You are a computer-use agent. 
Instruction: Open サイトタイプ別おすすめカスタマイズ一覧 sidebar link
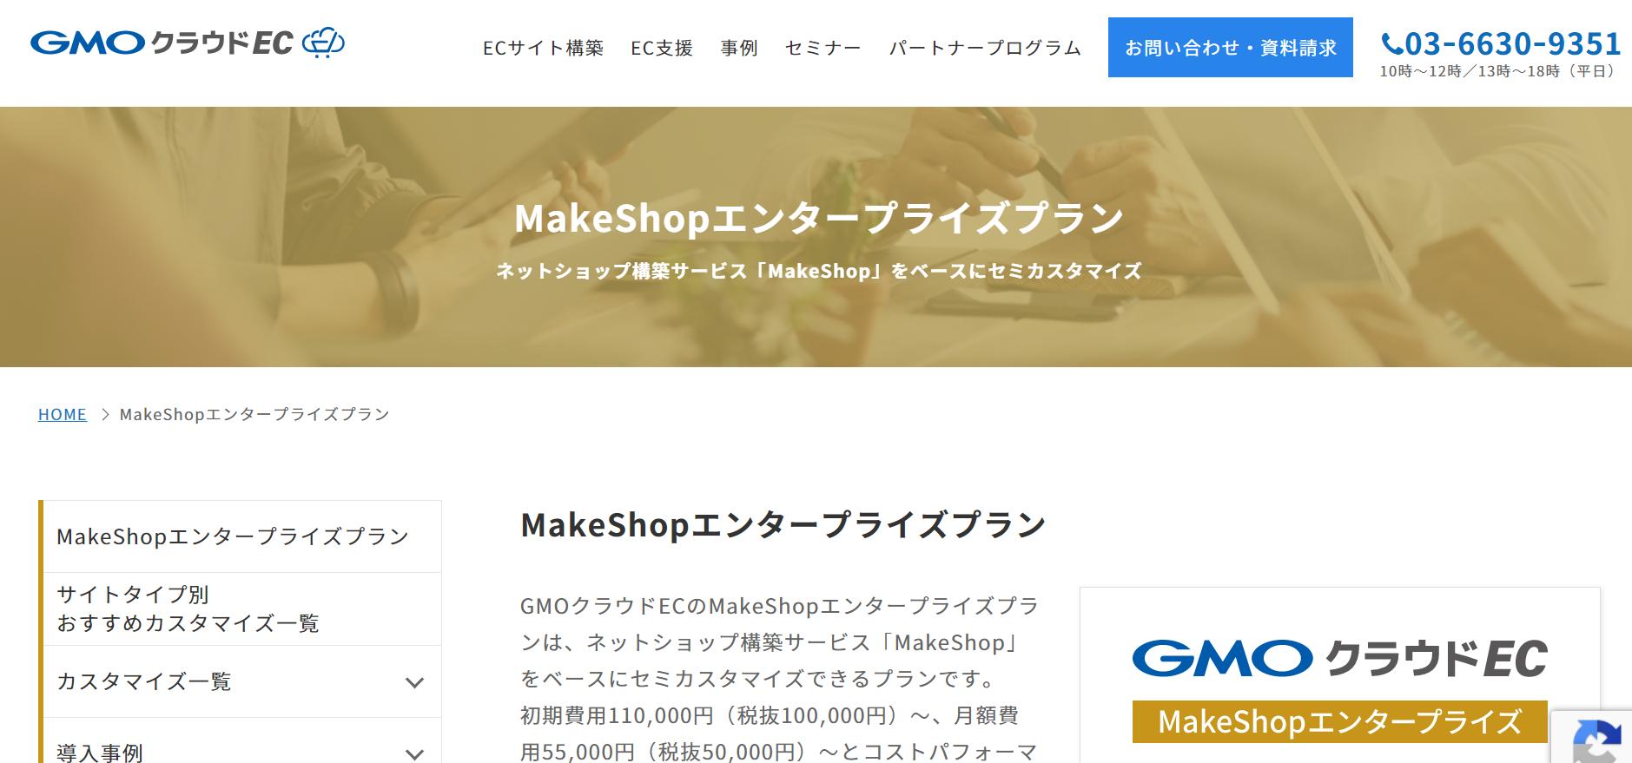pyautogui.click(x=241, y=608)
